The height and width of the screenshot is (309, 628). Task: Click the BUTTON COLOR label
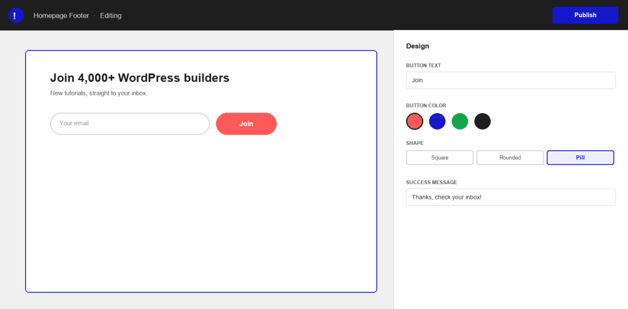[x=426, y=105]
